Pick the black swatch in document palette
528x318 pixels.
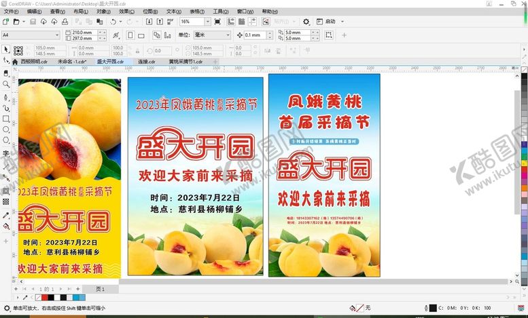(51, 298)
